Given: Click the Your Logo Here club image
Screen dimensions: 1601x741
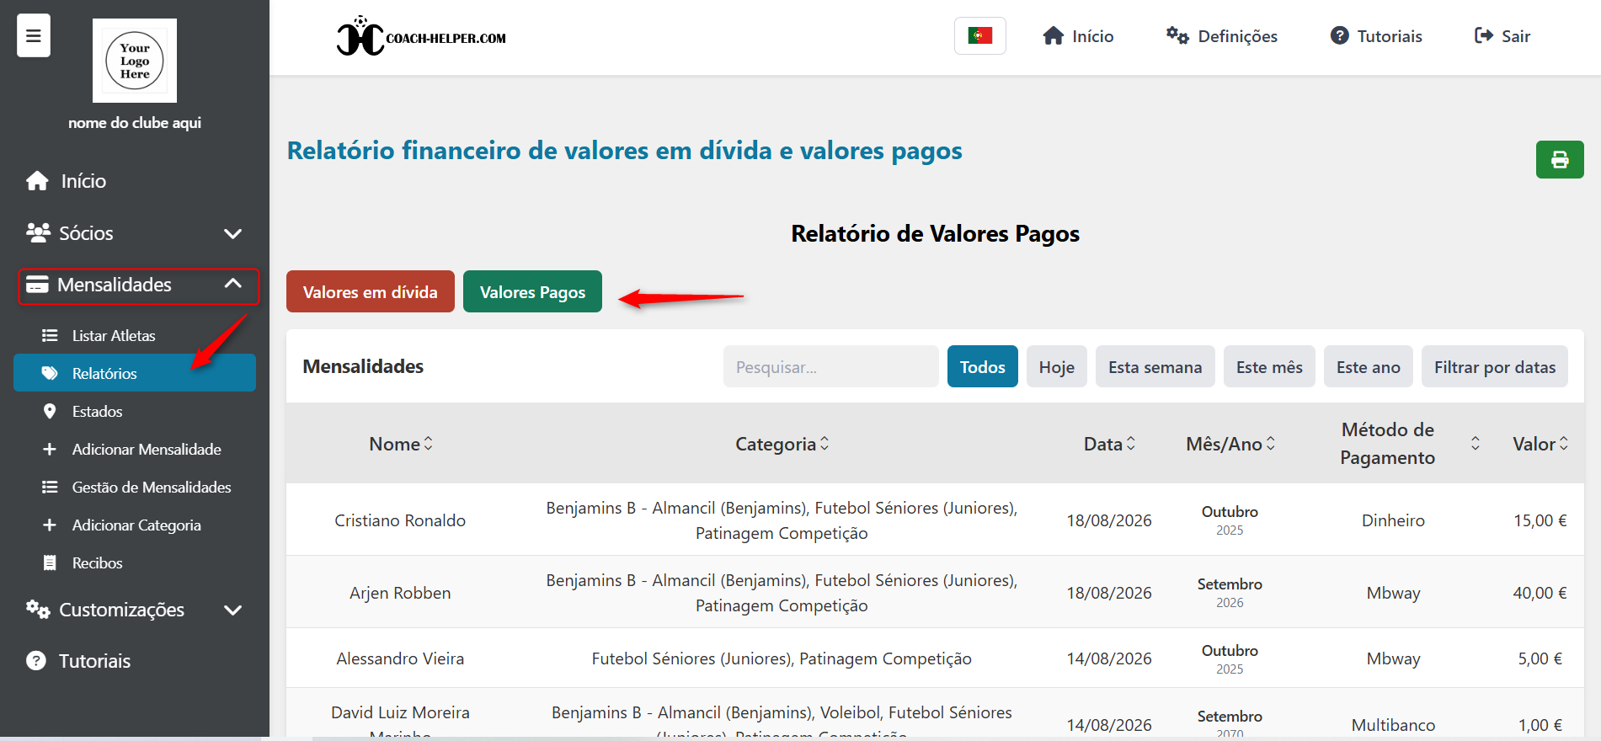Looking at the screenshot, I should click(135, 61).
